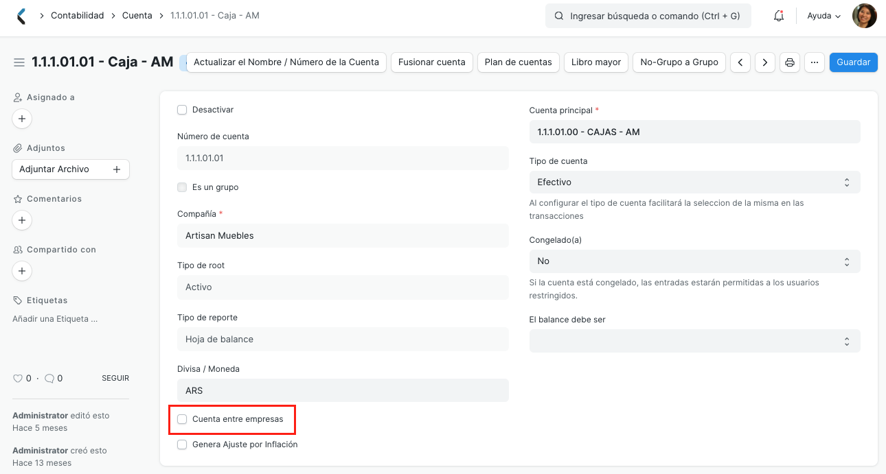
Task: Save with the Guardar button
Action: [854, 62]
